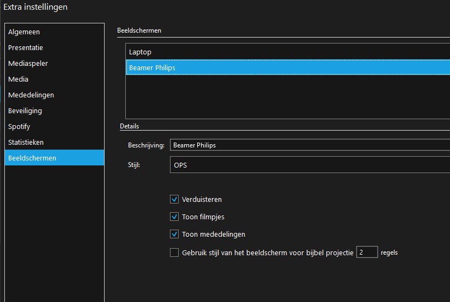Image resolution: width=450 pixels, height=302 pixels.
Task: Open the Algemeen settings section
Action: [x=54, y=32]
